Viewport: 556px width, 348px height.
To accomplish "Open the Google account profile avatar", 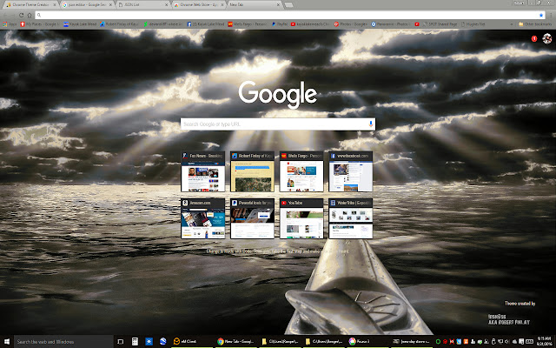I will coord(546,38).
